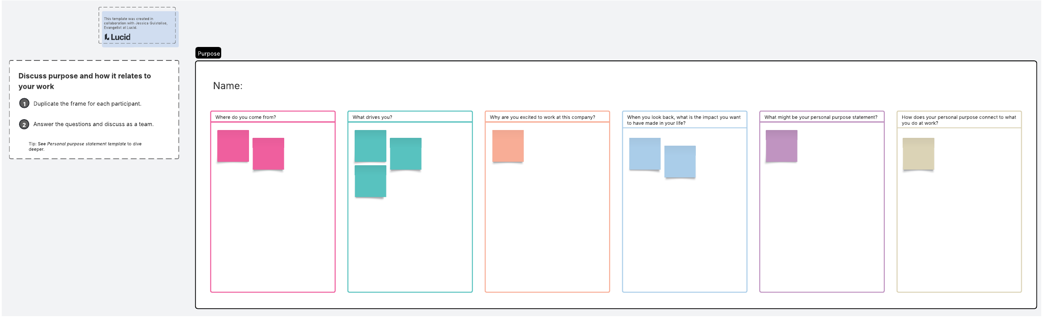Select the right pink sticky note
This screenshot has width=1043, height=317.
point(269,154)
